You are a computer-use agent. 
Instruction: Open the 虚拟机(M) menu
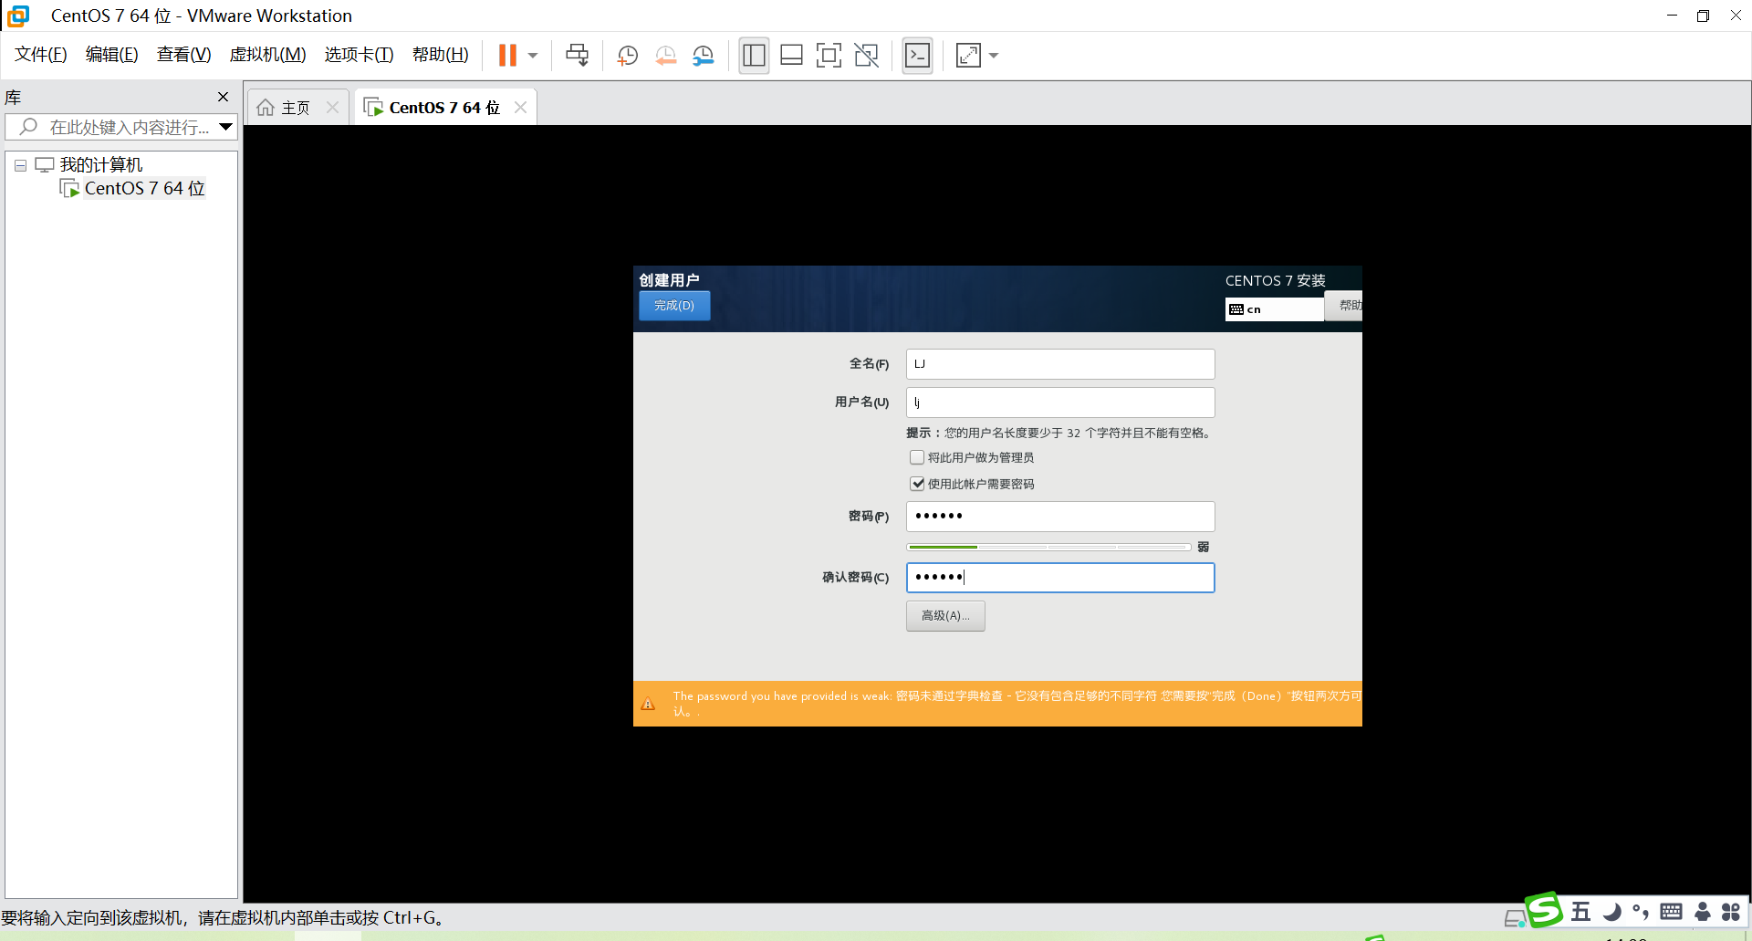pos(267,55)
